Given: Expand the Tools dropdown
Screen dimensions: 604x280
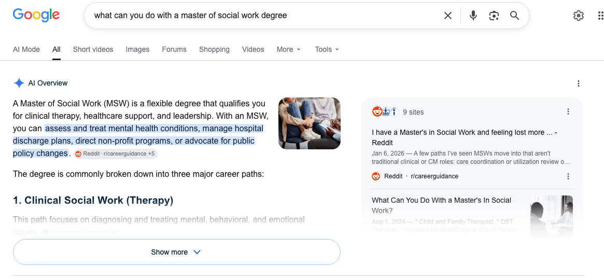Looking at the screenshot, I should [x=327, y=49].
